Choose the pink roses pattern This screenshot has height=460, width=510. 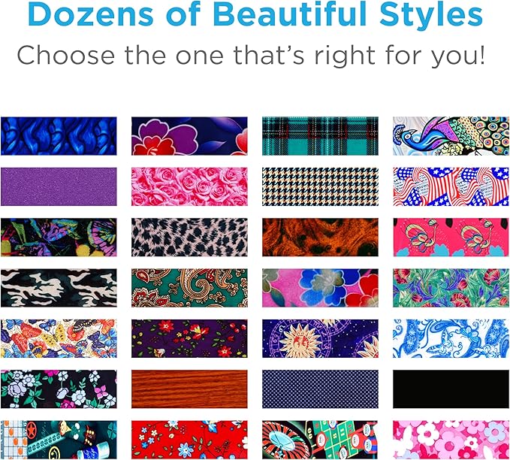pos(189,186)
